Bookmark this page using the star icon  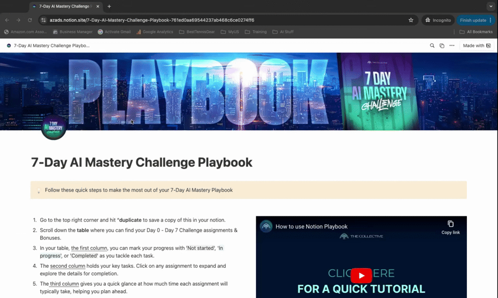click(x=411, y=20)
